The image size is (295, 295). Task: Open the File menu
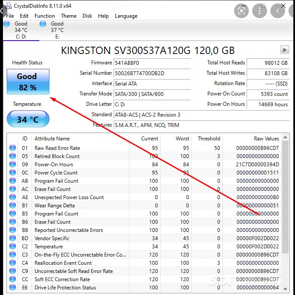[x=10, y=16]
